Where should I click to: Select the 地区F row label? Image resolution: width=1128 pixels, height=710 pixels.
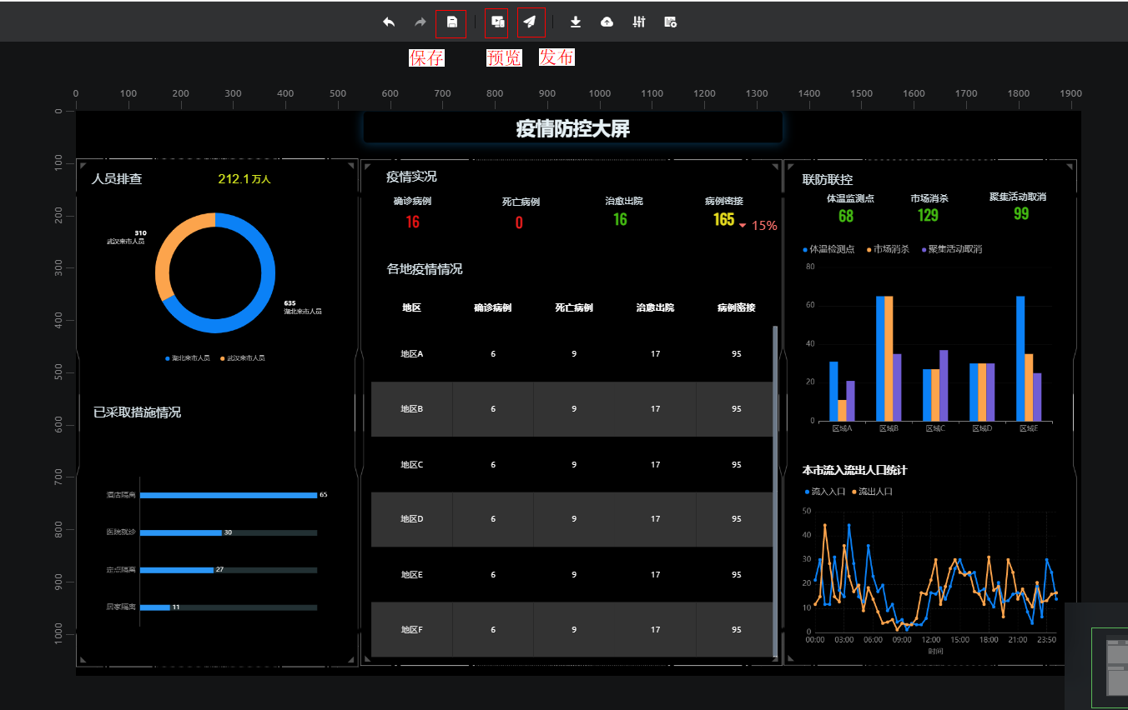tap(411, 629)
